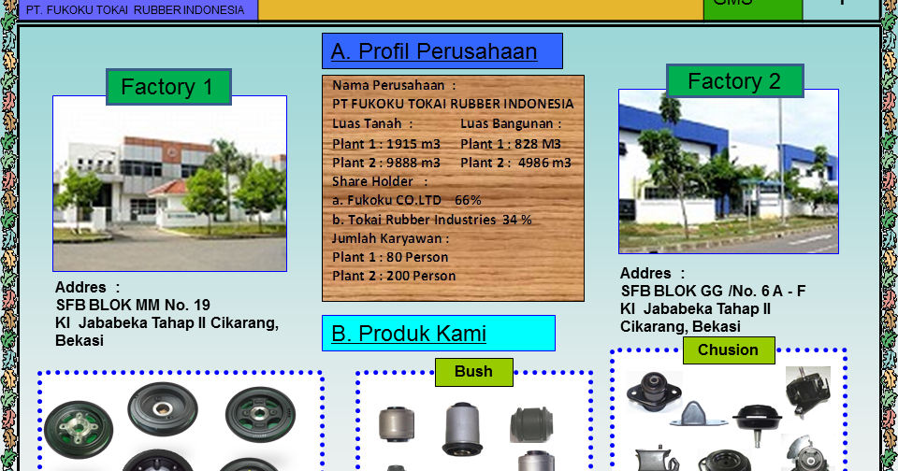Click the top-right engine mount cushion image

pyautogui.click(x=808, y=392)
